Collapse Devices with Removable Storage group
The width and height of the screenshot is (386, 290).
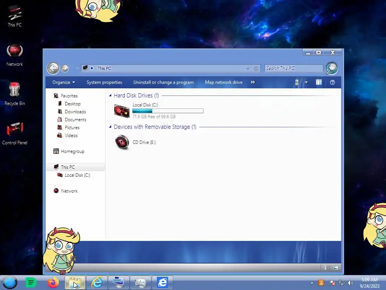coord(110,127)
